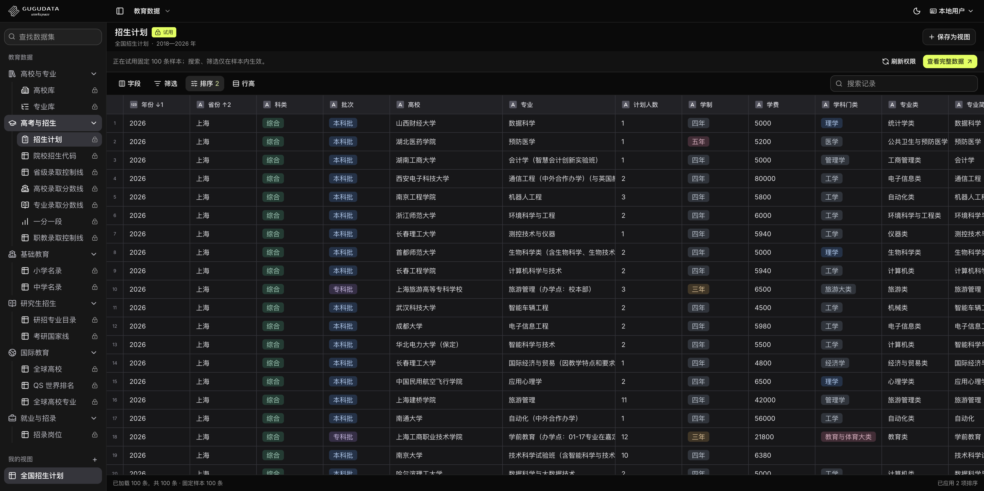
Task: Open 高校库 dataset
Action: (x=59, y=90)
